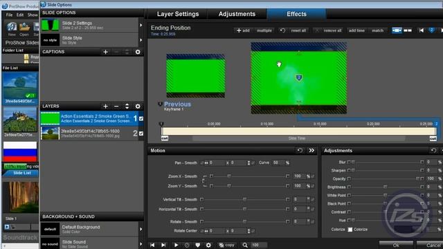Click the keyframe marker on the preview image
Viewport: 443px width, 249px height.
coord(299,77)
